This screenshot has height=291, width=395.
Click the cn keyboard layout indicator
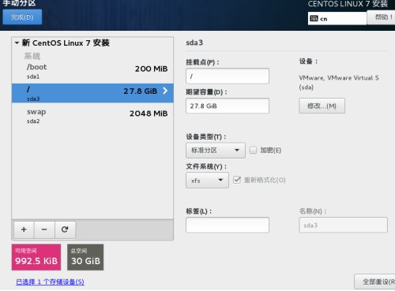point(337,18)
